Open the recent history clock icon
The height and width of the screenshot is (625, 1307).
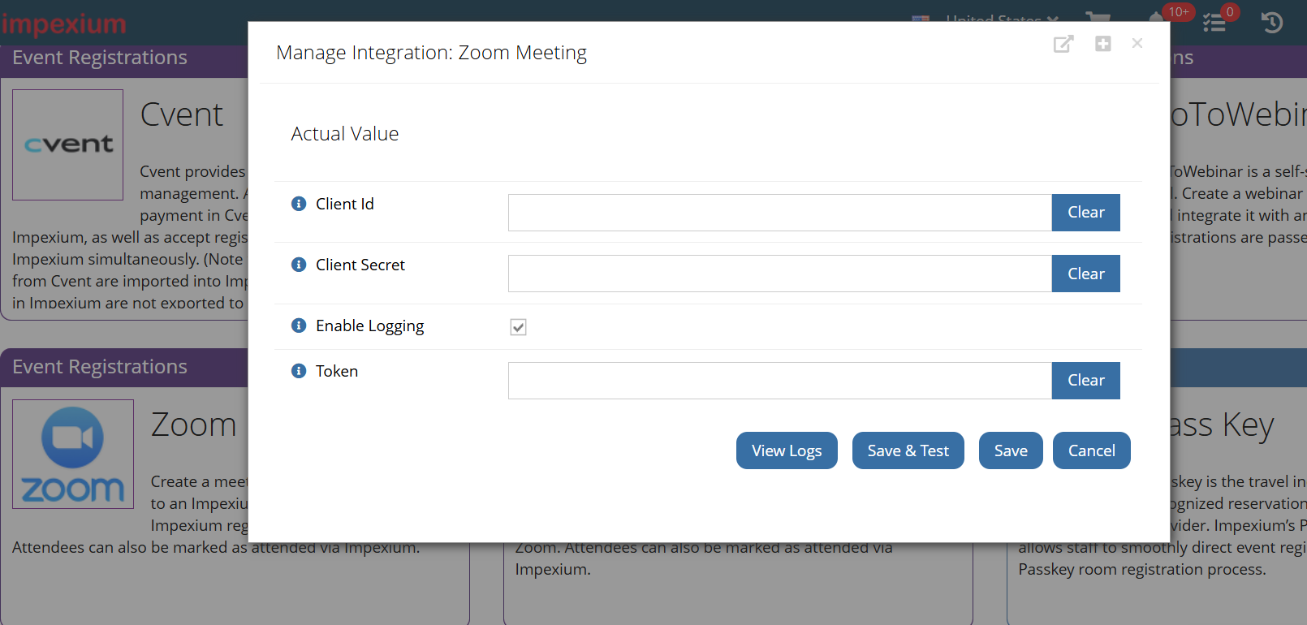[1272, 22]
